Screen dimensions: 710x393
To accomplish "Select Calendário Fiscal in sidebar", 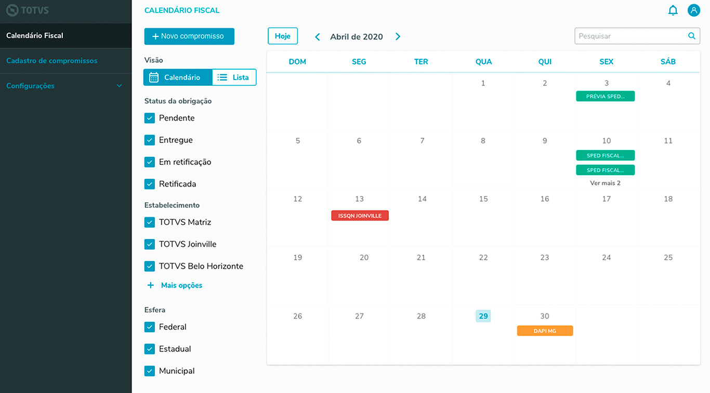I will pyautogui.click(x=35, y=36).
